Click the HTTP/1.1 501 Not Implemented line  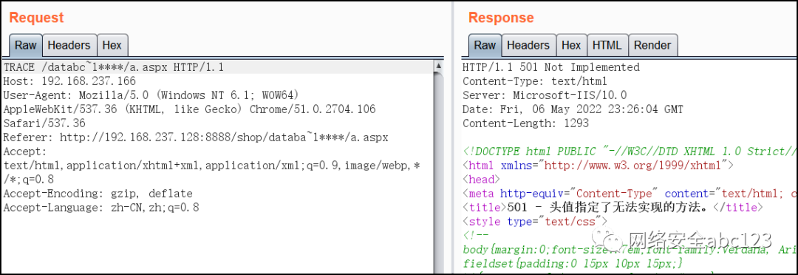pos(551,68)
